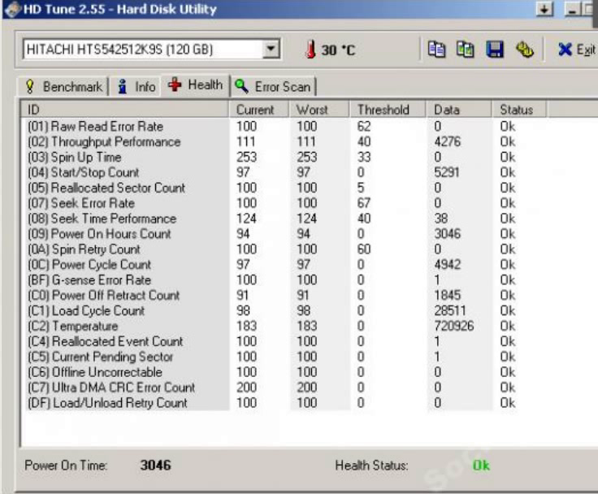Select the (01) Raw Read Error Rate row
Viewport: 598px width, 494px height.
[x=309, y=126]
